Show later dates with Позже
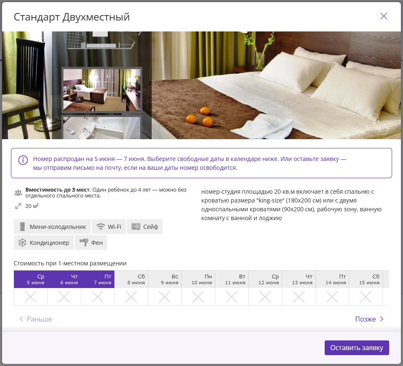Screen dimensions: 403x366 click(369, 319)
